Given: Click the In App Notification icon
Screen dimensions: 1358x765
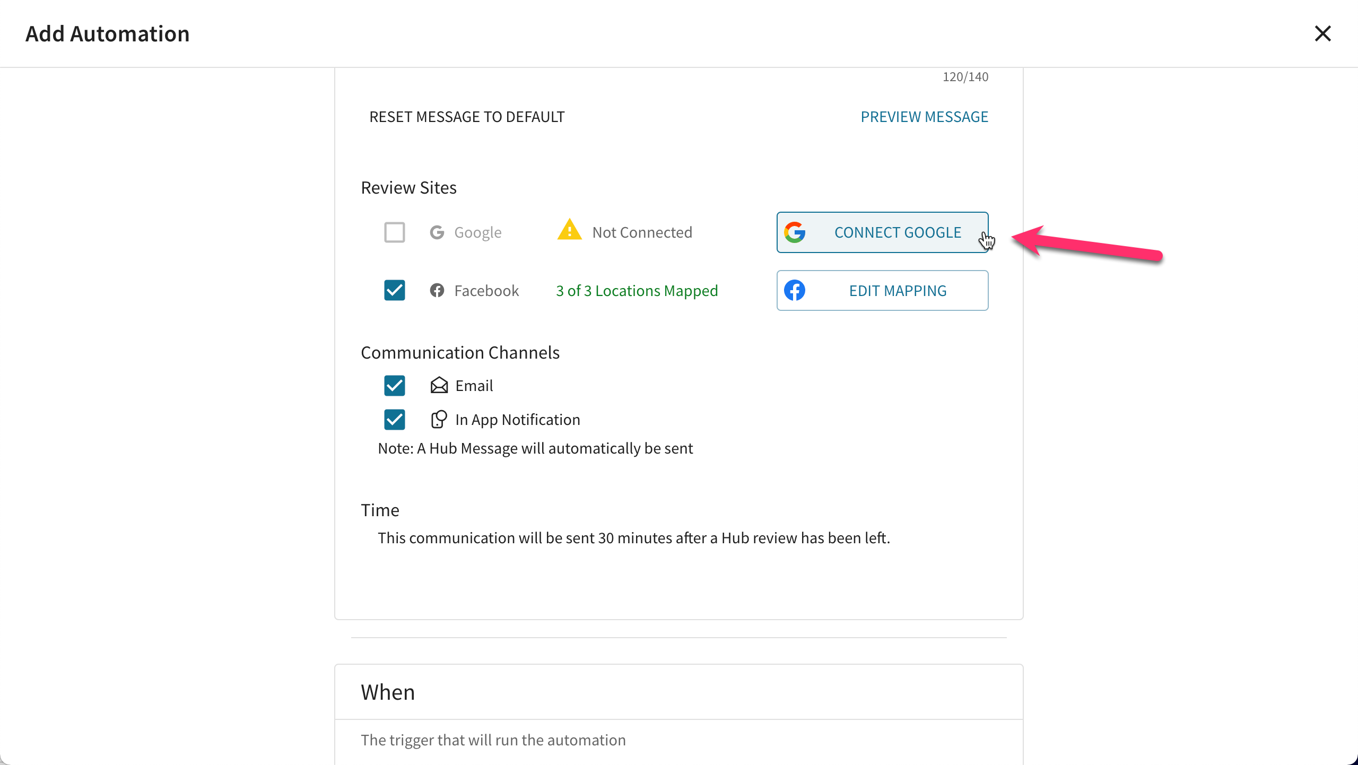Looking at the screenshot, I should pyautogui.click(x=439, y=419).
